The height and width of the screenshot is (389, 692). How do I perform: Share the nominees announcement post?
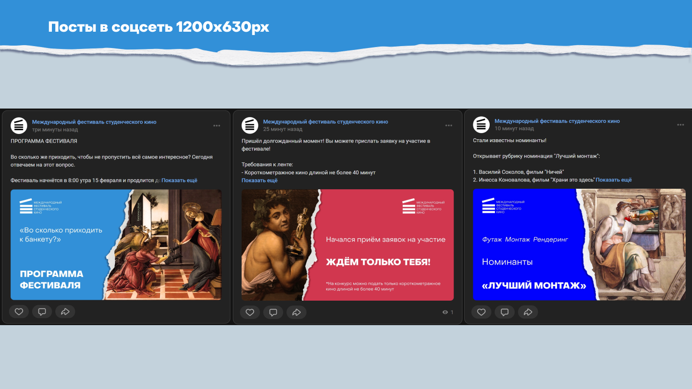click(528, 312)
